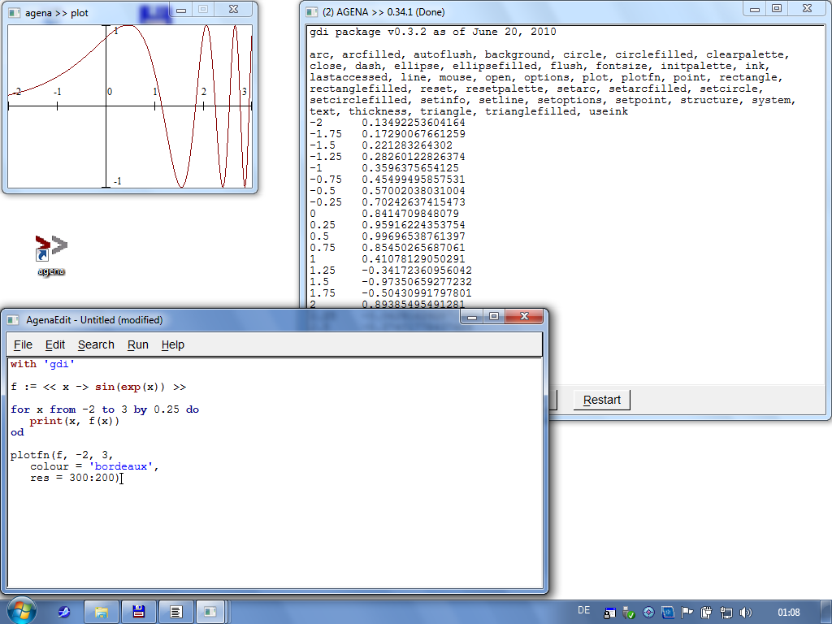Click the system clock showing 01:08
Image resolution: width=832 pixels, height=624 pixels.
(x=788, y=612)
